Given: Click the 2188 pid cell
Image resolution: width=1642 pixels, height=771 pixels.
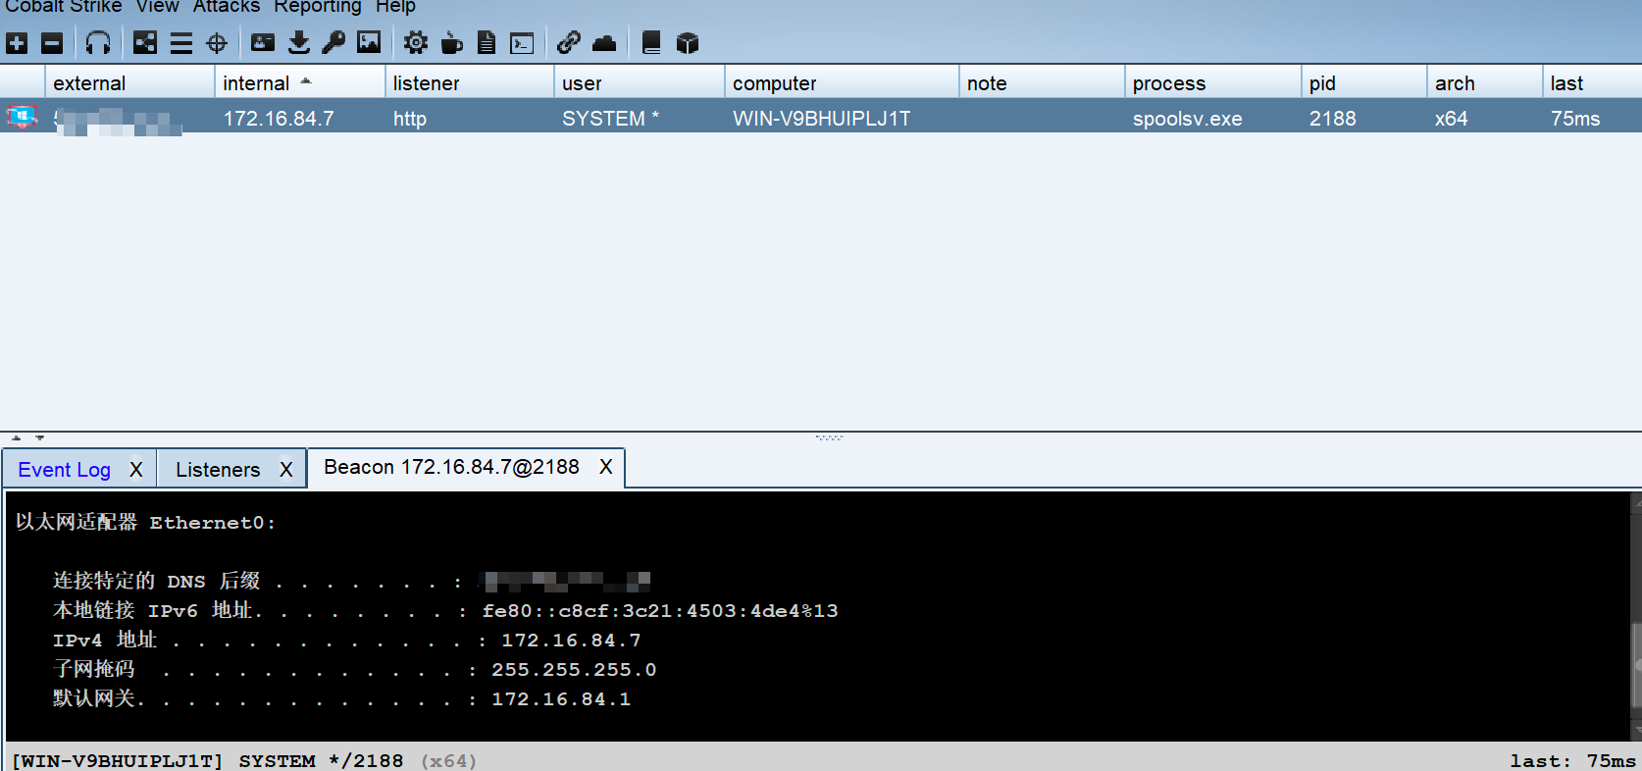Looking at the screenshot, I should (x=1333, y=119).
